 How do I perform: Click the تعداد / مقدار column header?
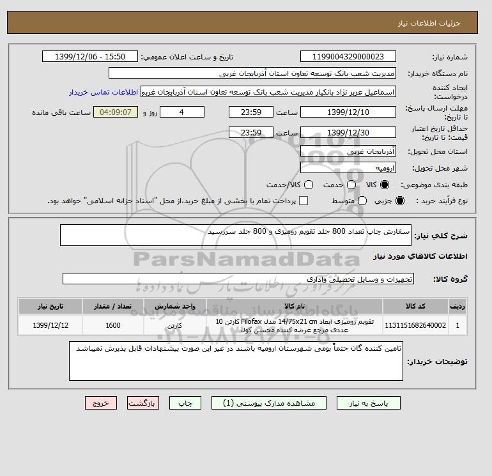pos(113,306)
